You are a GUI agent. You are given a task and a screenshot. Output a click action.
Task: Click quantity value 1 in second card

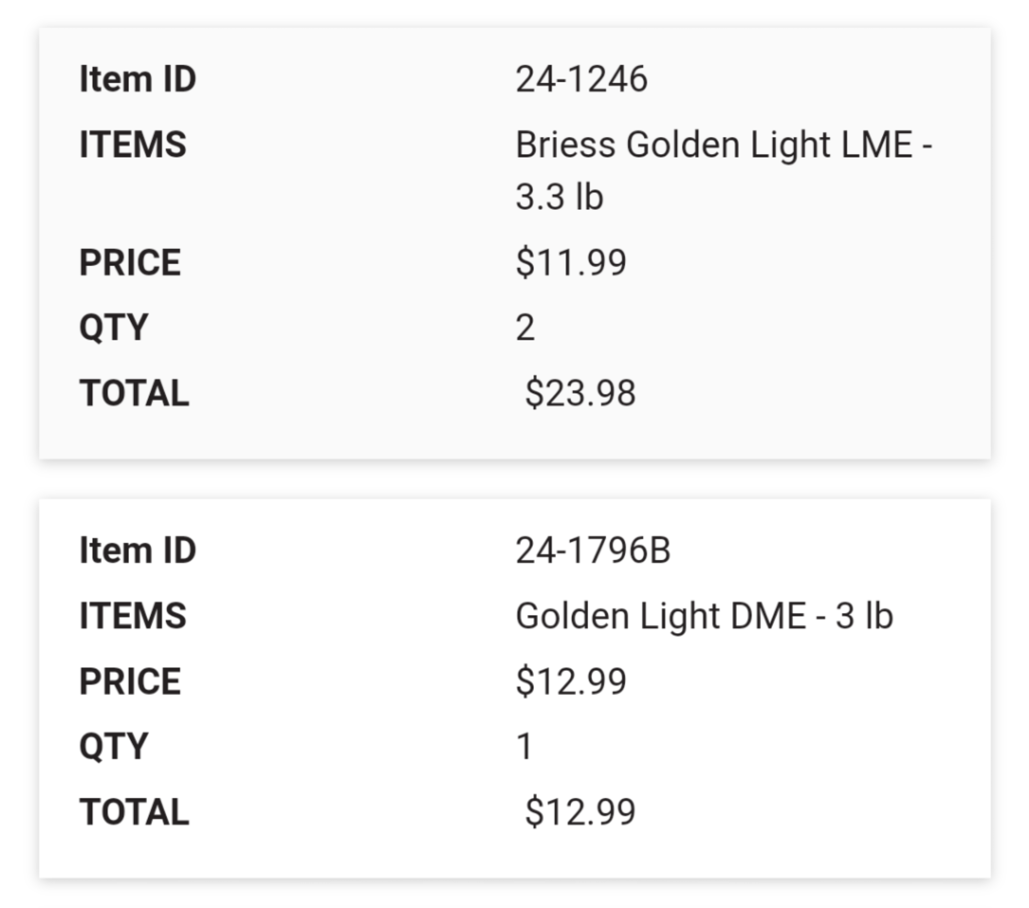point(524,746)
